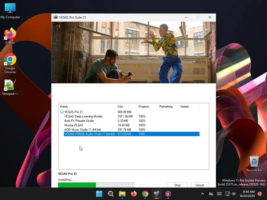Click the Progress column header

147,107
